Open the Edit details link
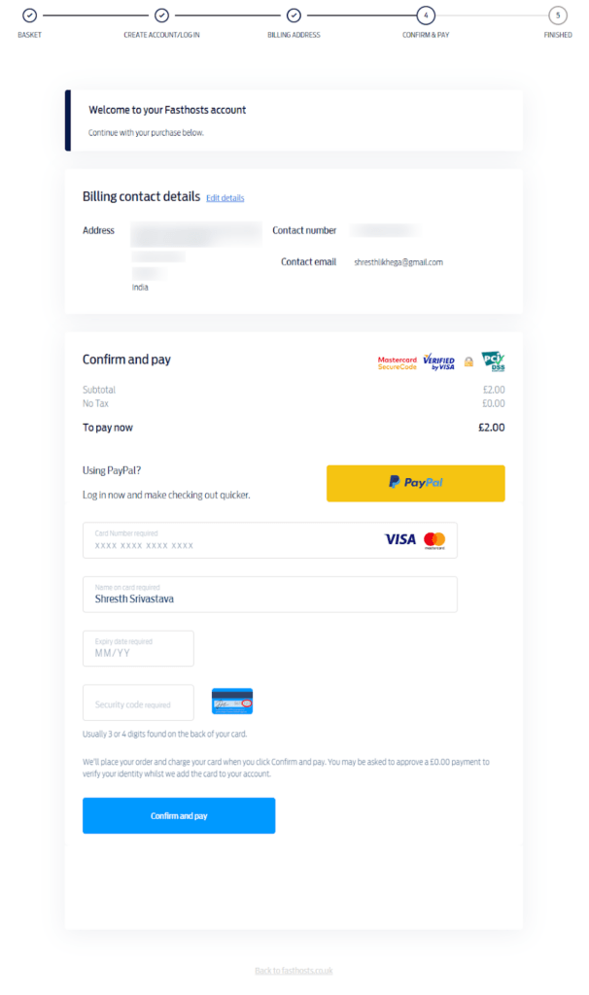The width and height of the screenshot is (589, 995). pos(225,197)
